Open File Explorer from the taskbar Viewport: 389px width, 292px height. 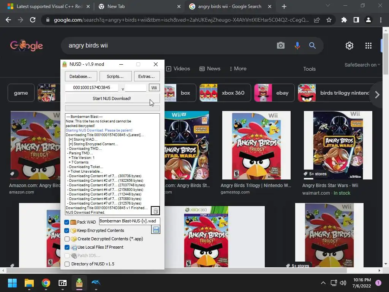(29, 283)
